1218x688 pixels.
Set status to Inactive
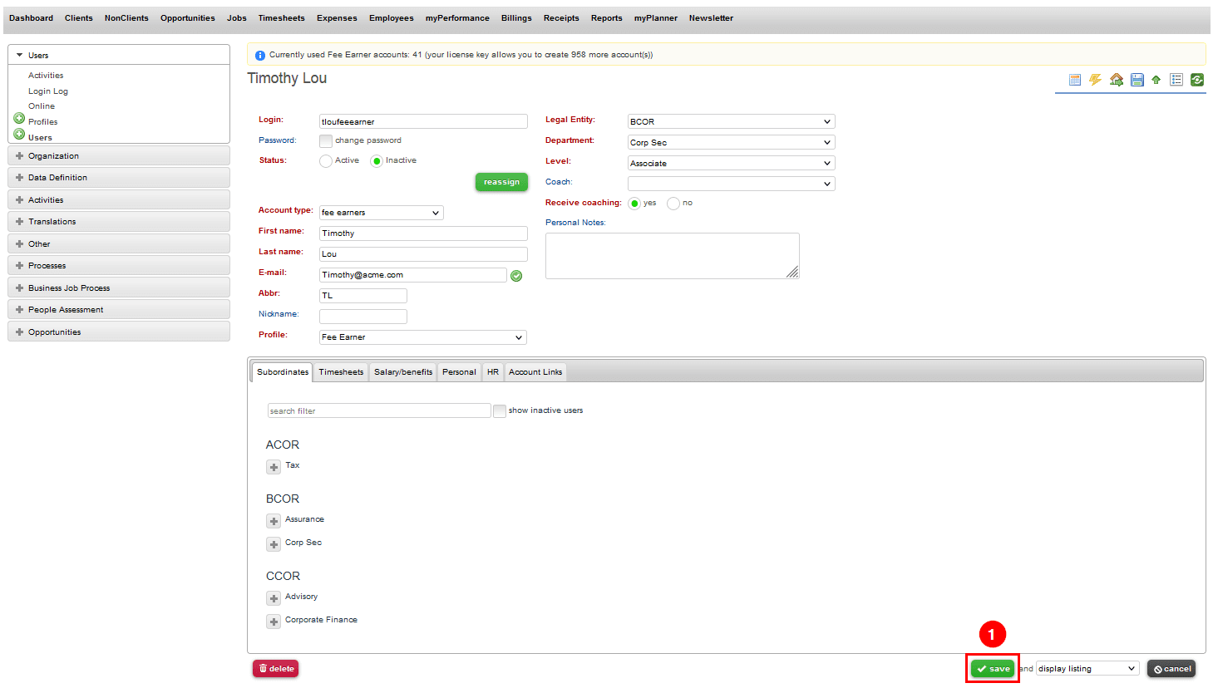tap(377, 161)
